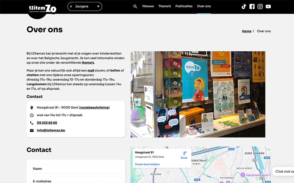Call the number 09 233 65 65
Viewport: 294px width, 183px height.
click(x=47, y=123)
